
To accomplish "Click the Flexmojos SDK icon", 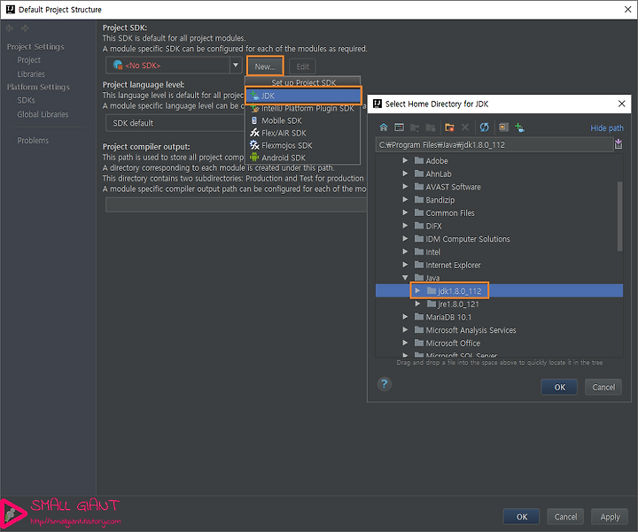I will pyautogui.click(x=254, y=145).
